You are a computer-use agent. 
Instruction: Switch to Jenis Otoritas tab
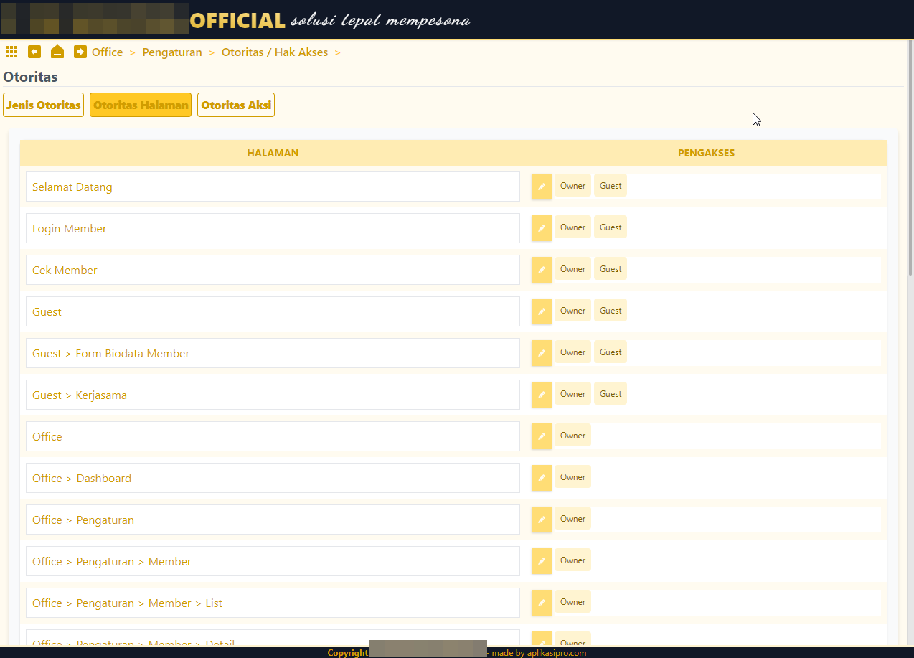[44, 105]
